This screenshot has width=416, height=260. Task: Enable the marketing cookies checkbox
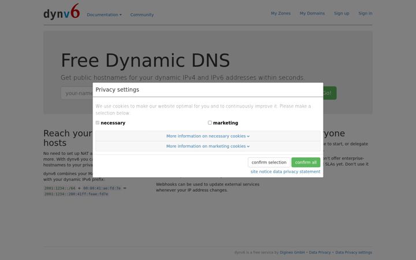(x=210, y=122)
